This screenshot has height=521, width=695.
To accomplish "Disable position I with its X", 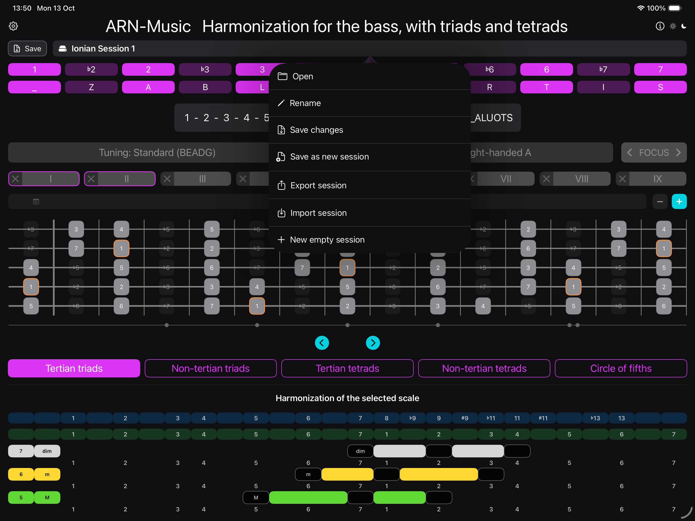I will coord(15,179).
